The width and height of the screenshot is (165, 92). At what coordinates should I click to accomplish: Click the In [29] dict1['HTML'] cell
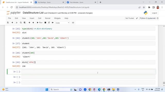(88, 62)
